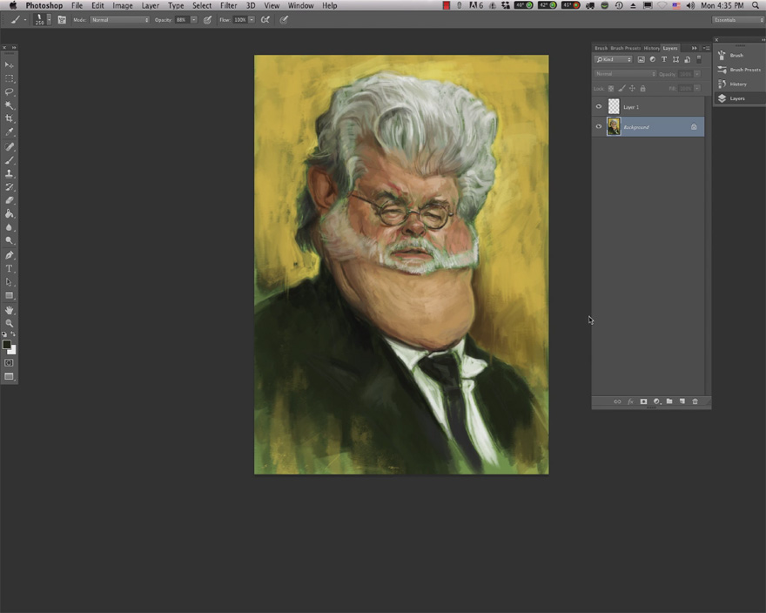Open the brush Opacity slider dropdown
Screen dimensions: 766x613
194,20
